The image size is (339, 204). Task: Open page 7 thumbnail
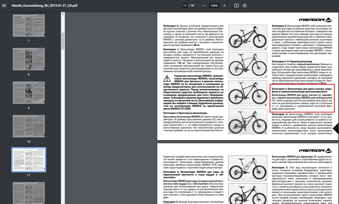tap(29, 26)
